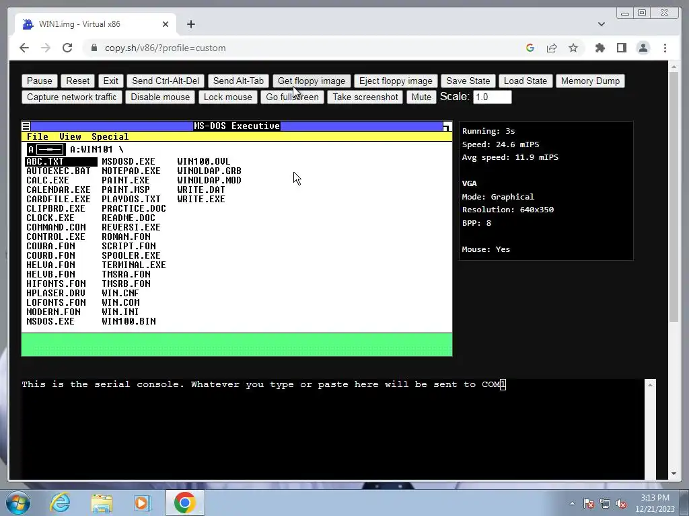The image size is (689, 516).
Task: Select file WIN.INI
Action: 120,312
